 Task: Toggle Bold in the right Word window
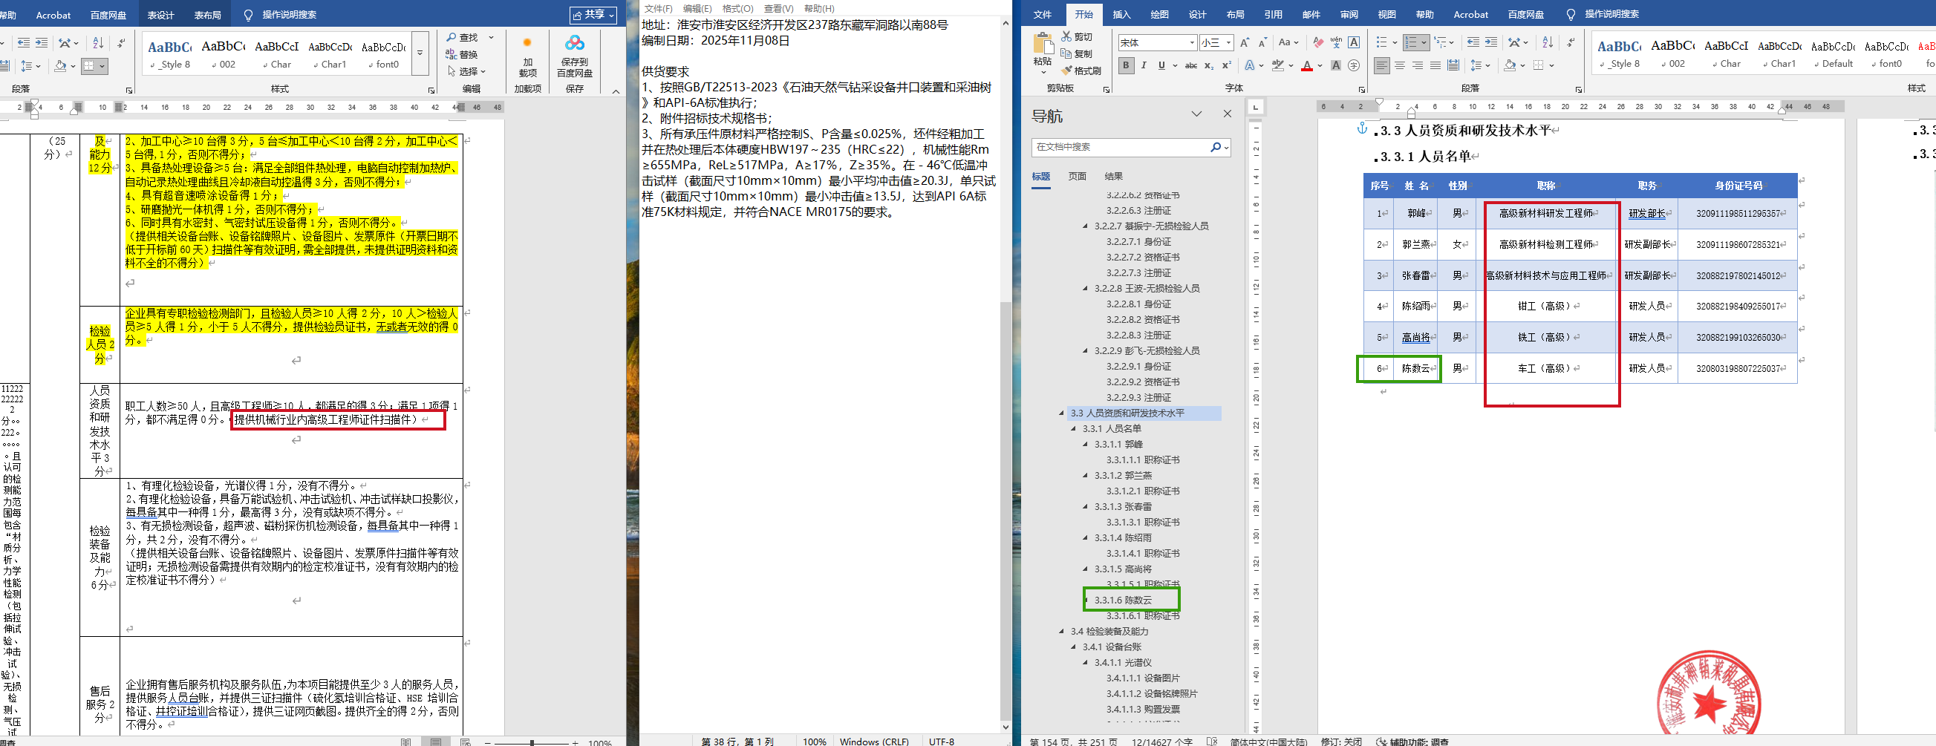tap(1126, 66)
